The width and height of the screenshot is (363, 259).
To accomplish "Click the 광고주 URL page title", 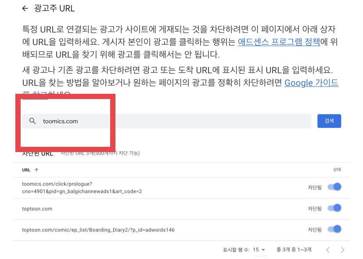I will tap(54, 9).
